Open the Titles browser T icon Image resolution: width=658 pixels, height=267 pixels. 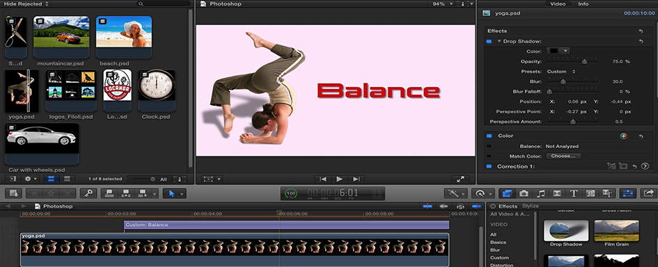pos(574,193)
